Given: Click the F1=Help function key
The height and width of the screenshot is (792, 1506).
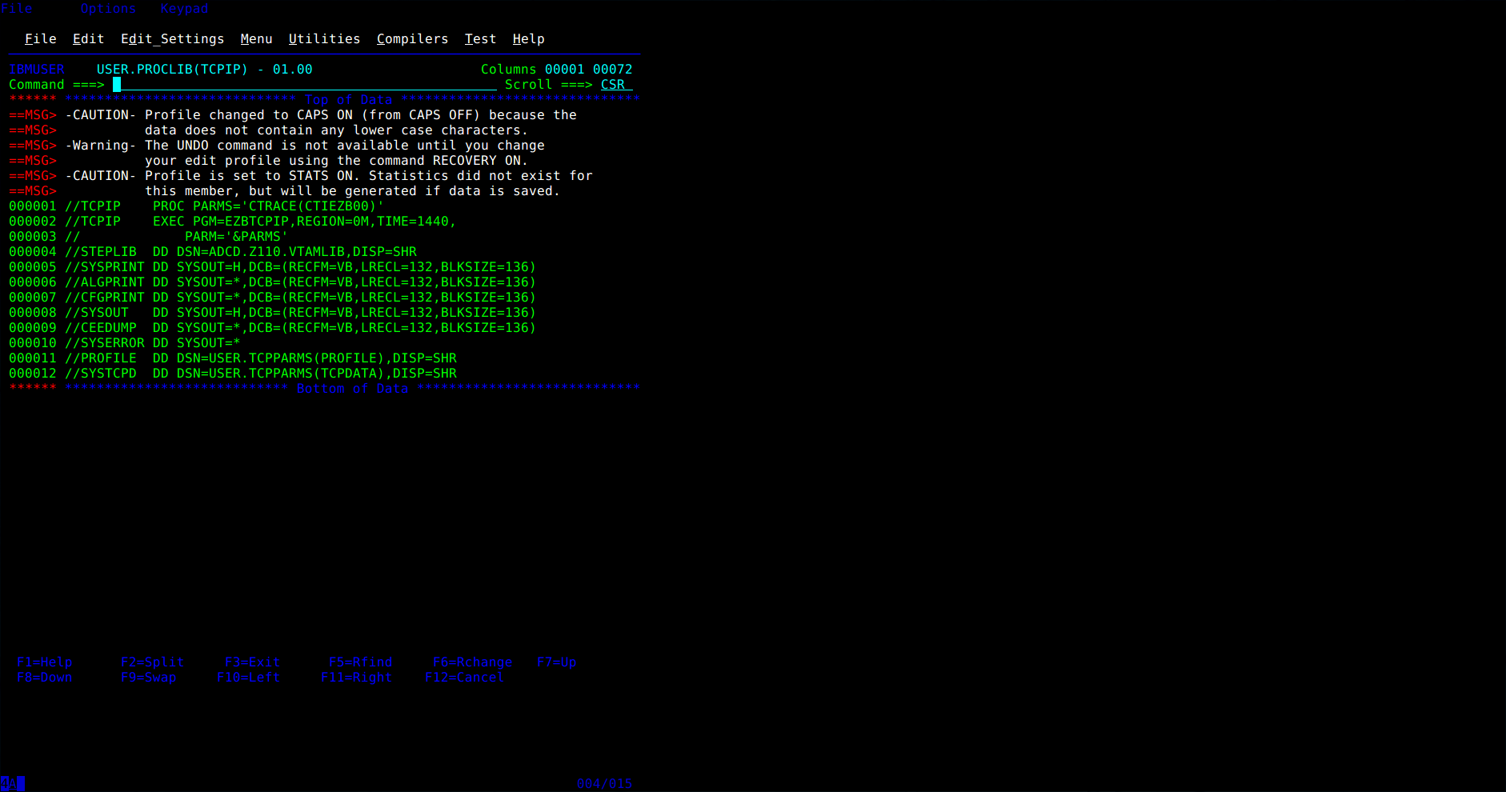Looking at the screenshot, I should point(44,662).
